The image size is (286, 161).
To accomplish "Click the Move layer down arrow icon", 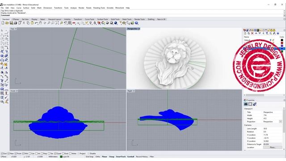I will coord(260,34).
